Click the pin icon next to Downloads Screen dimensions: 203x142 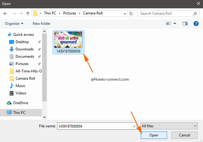point(39,49)
